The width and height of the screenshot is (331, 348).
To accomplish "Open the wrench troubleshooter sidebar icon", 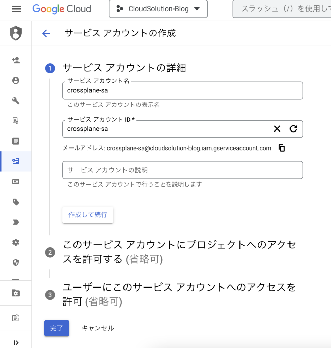I will point(16,101).
